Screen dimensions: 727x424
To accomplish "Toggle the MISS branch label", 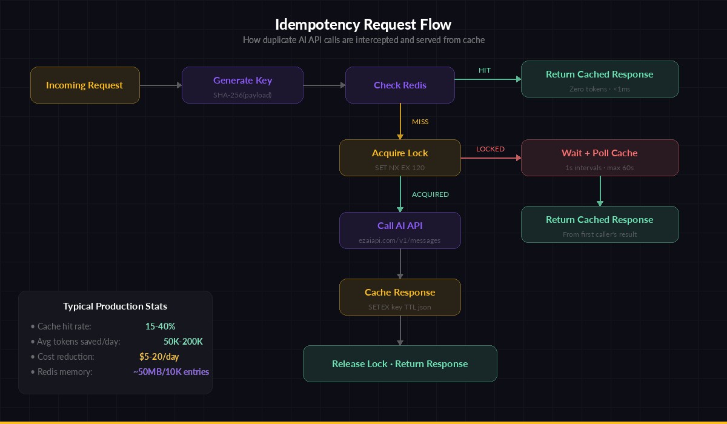I will pos(420,122).
